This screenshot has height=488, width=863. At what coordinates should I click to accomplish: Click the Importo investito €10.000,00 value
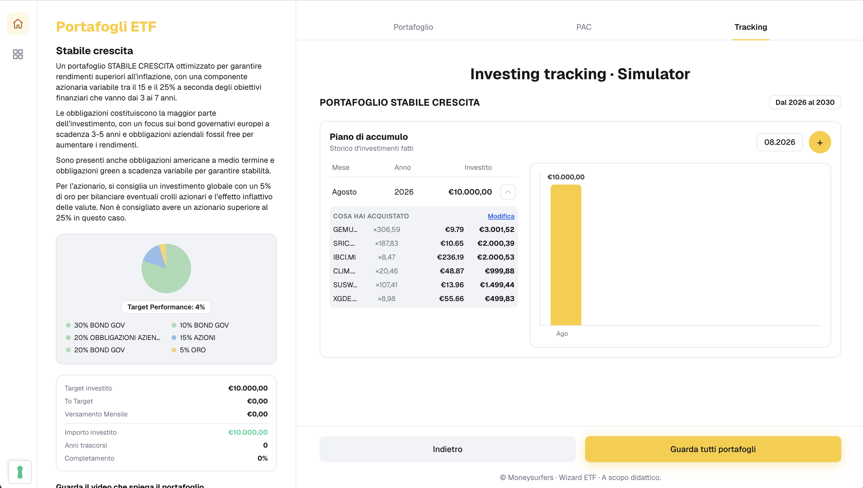248,432
